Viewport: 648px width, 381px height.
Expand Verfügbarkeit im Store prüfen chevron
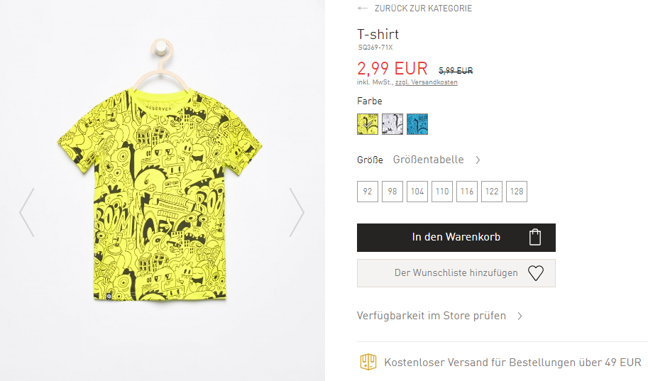pos(520,316)
